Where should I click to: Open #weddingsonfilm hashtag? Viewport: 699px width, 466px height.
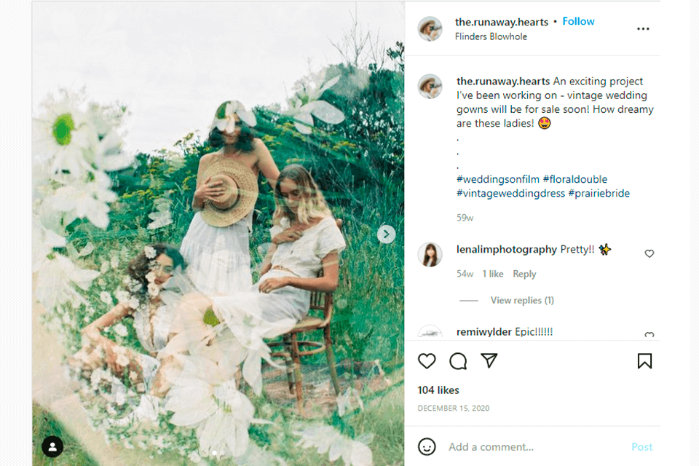(x=497, y=179)
